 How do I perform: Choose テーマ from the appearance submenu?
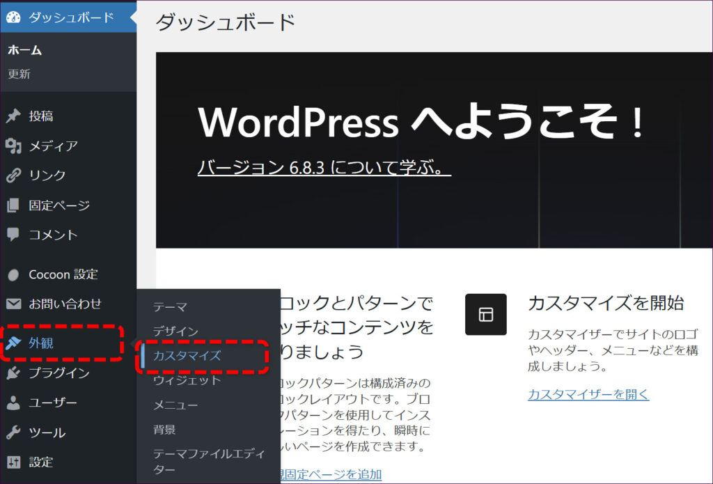pos(170,306)
